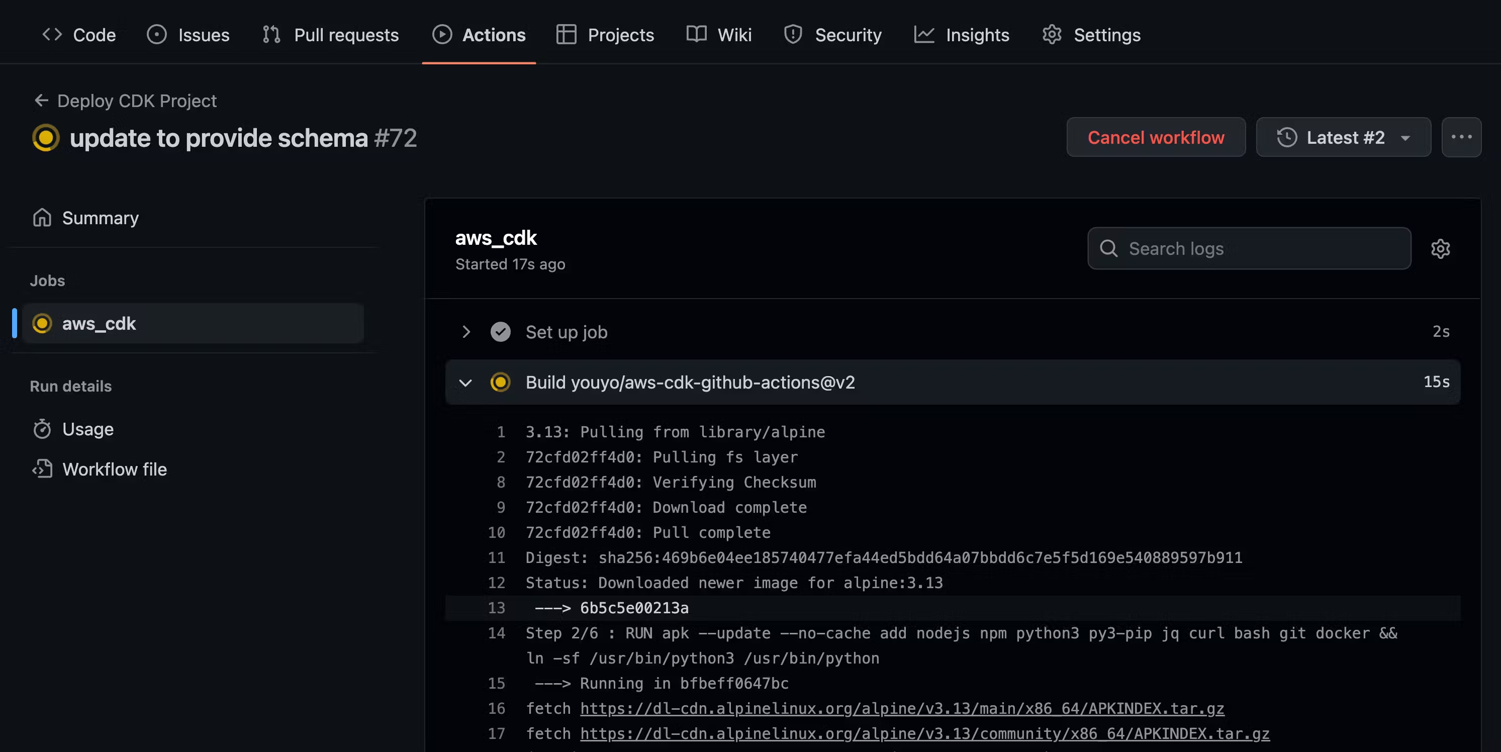The height and width of the screenshot is (752, 1501).
Task: Click the 'Pulling fs layer' log line
Action: pyautogui.click(x=662, y=457)
